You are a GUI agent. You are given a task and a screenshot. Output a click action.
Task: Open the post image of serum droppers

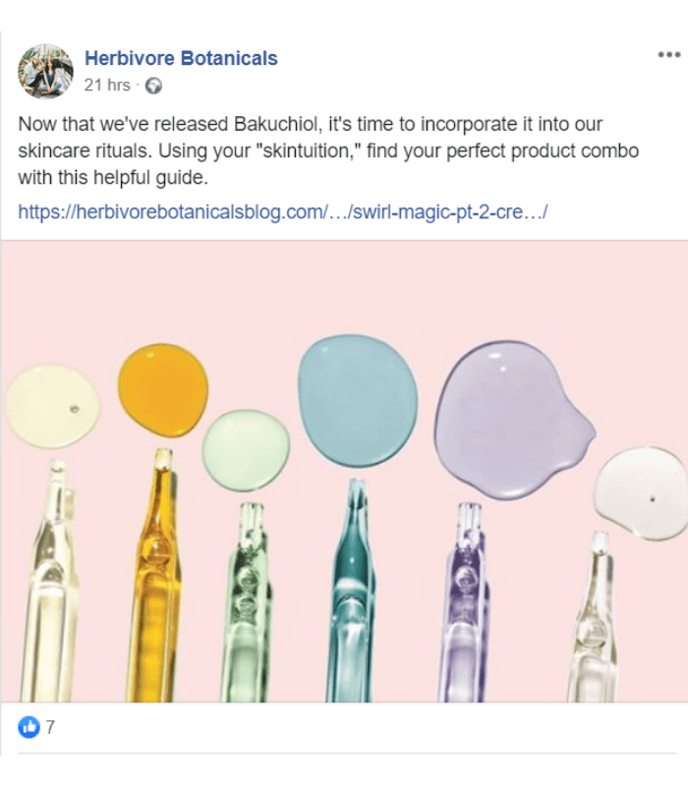(344, 472)
